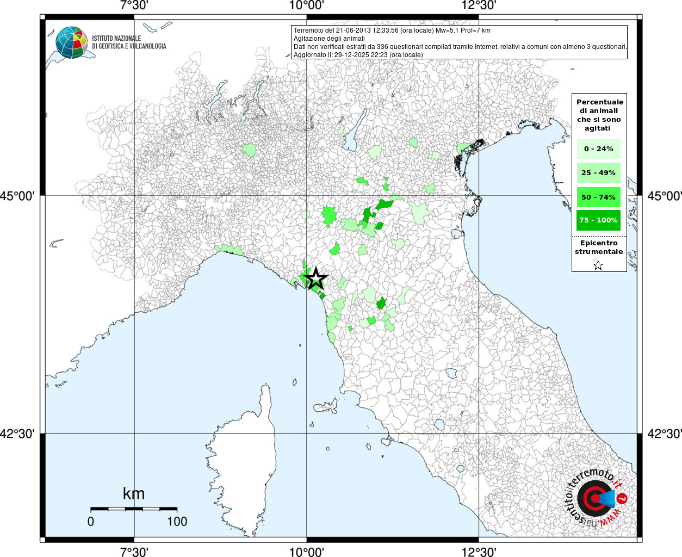Click the haisentitoilterremoto.it logo
The width and height of the screenshot is (682, 557).
click(x=597, y=499)
